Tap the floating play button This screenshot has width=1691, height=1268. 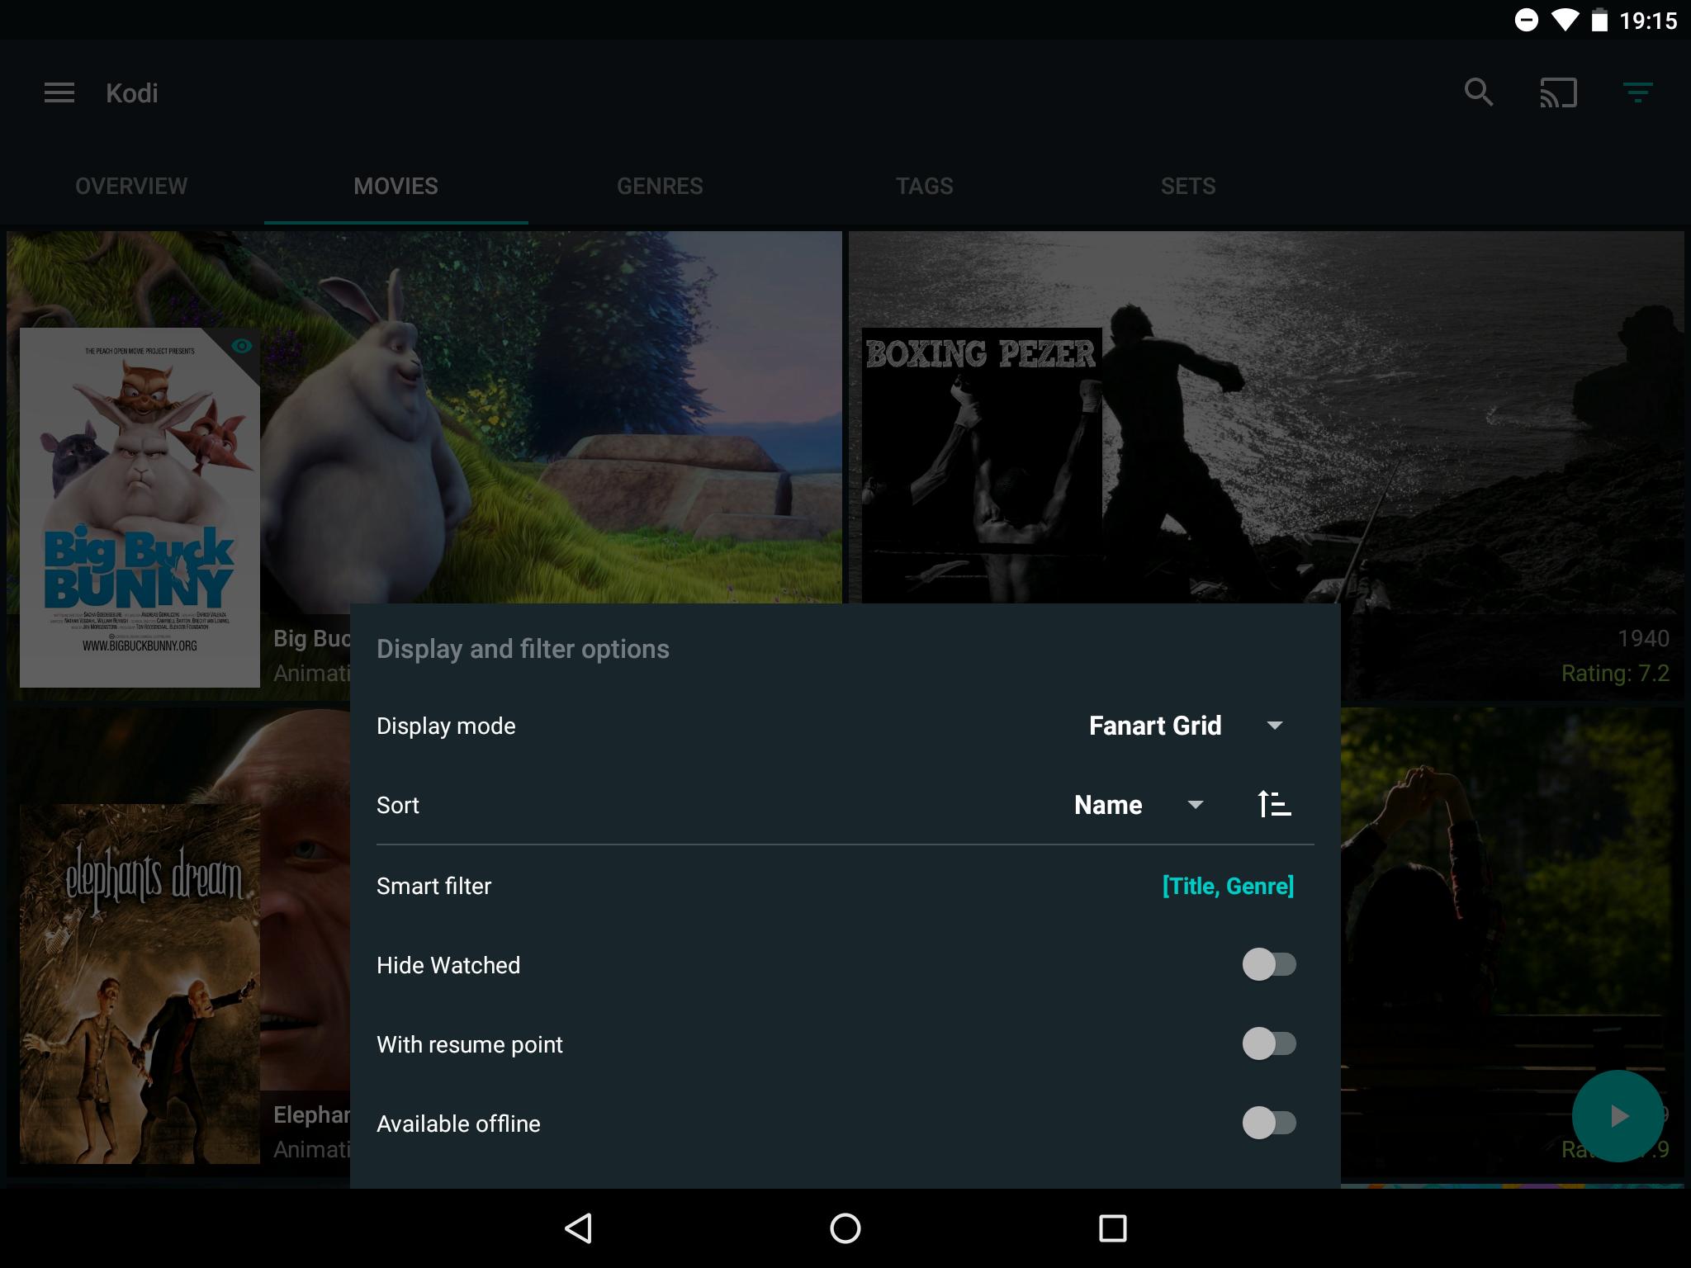point(1618,1116)
